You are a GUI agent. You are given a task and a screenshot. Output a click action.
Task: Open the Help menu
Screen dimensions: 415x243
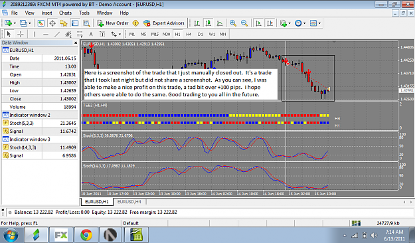pos(124,13)
